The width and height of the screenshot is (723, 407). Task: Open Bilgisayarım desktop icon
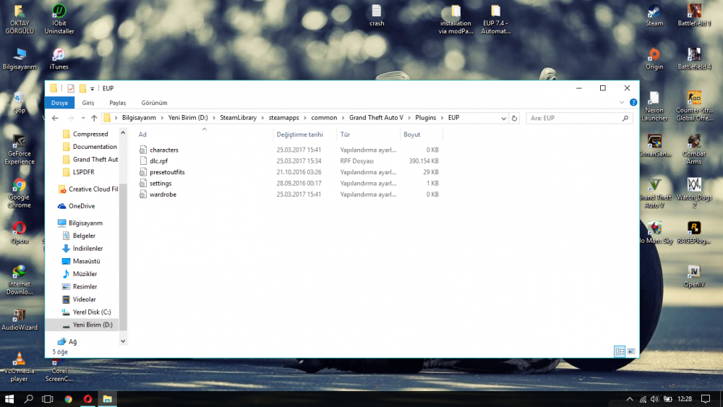pos(19,59)
